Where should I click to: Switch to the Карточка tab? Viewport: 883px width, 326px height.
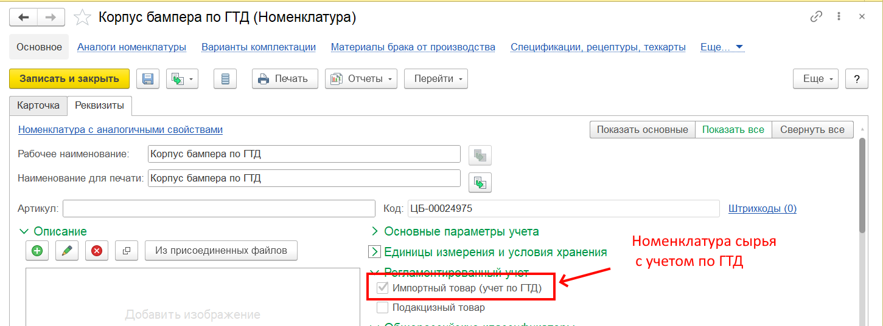click(x=38, y=106)
